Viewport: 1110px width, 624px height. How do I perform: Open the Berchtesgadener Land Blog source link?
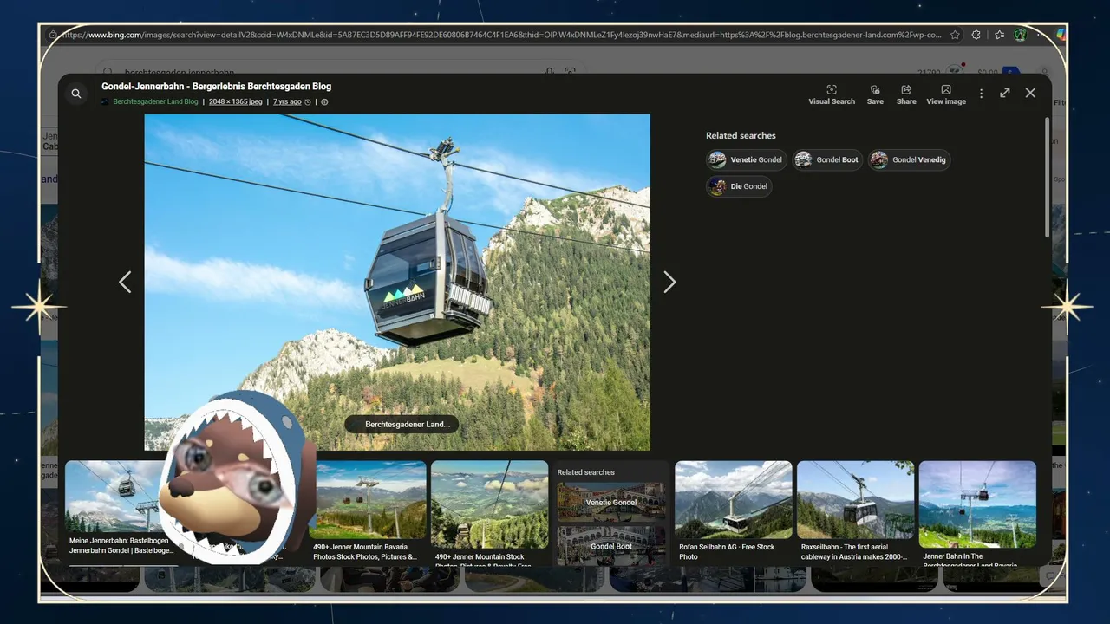(x=155, y=101)
